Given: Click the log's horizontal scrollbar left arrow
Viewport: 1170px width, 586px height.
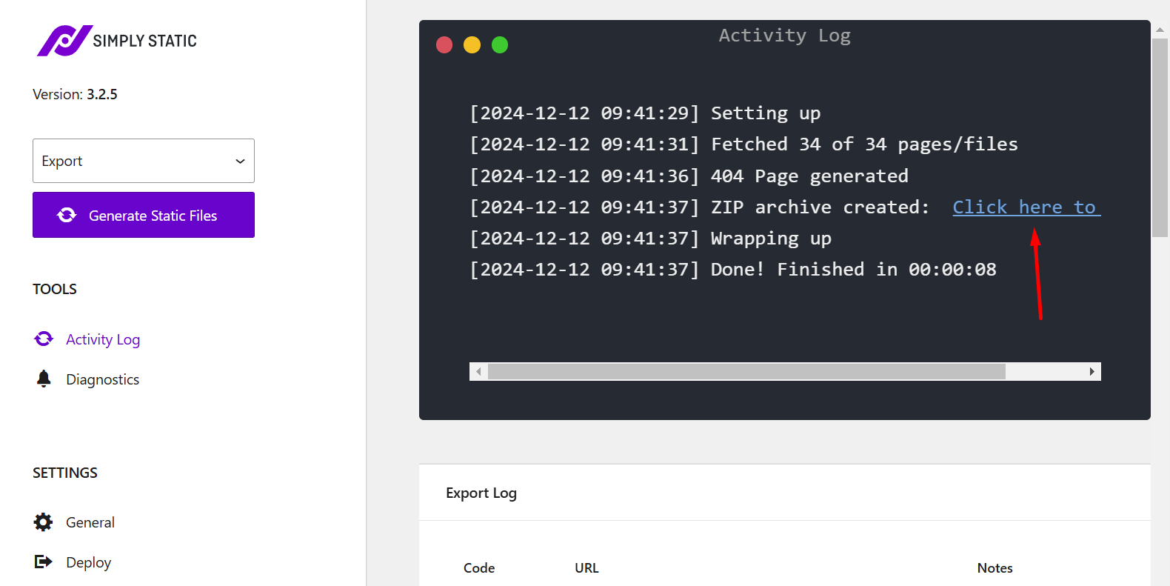Looking at the screenshot, I should click(x=478, y=371).
